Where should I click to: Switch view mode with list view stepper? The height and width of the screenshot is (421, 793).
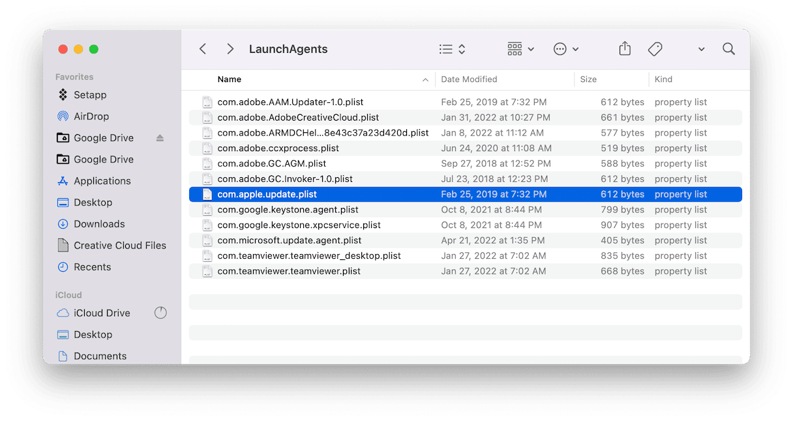coord(452,49)
